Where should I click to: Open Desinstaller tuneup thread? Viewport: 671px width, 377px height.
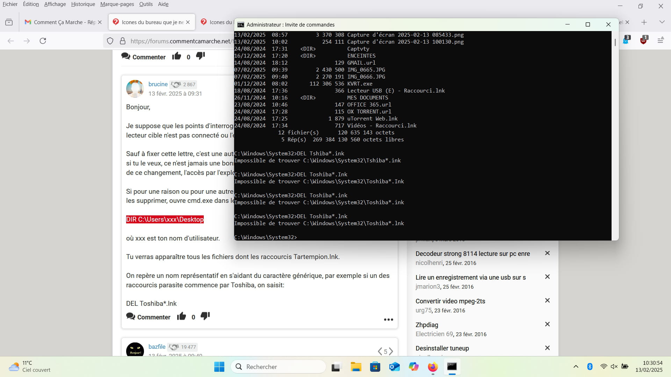pyautogui.click(x=442, y=348)
